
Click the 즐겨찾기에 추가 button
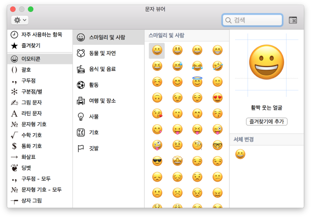tap(267, 121)
